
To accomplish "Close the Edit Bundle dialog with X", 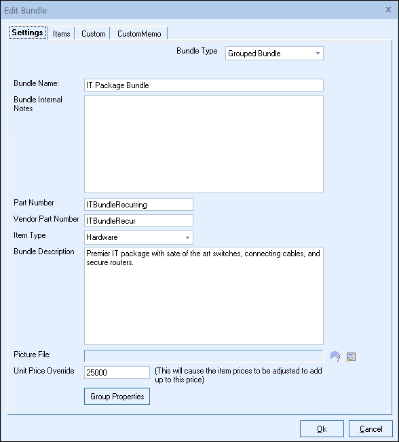I will (388, 9).
